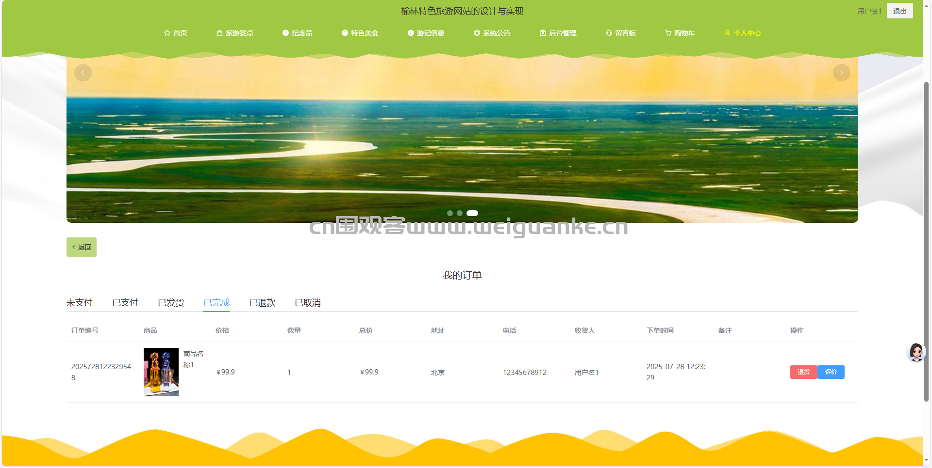The height and width of the screenshot is (468, 932).
Task: Advance the carousel with the right arrow
Action: (842, 73)
